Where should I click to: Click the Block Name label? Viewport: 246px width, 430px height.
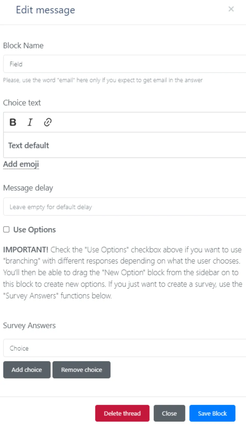[23, 45]
